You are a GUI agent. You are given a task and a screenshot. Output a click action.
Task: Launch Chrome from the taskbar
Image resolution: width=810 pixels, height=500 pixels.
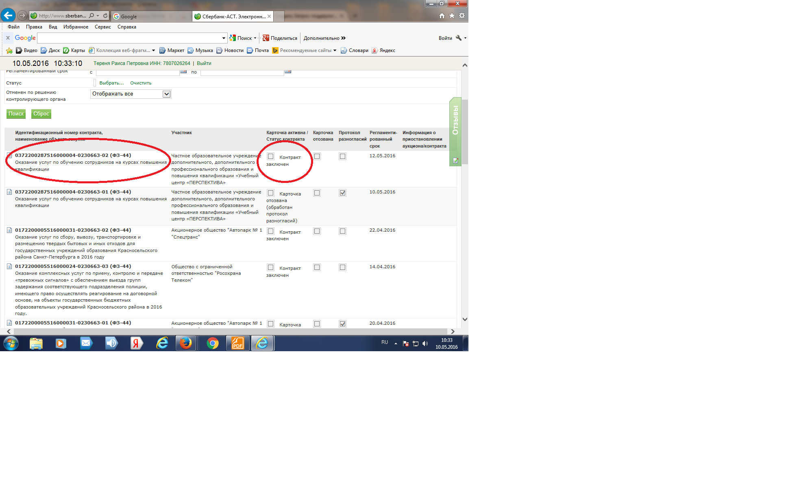(212, 343)
